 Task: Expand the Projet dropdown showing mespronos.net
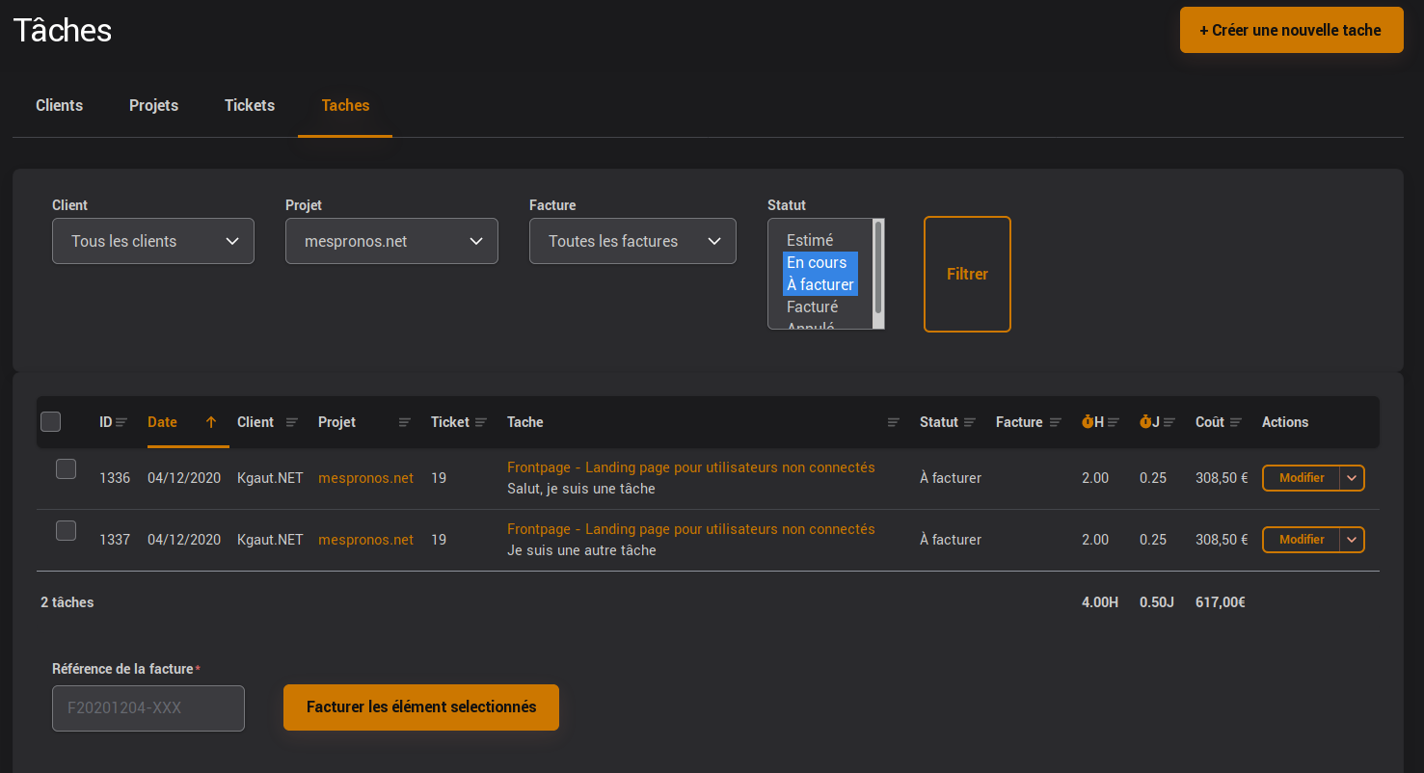pyautogui.click(x=391, y=241)
